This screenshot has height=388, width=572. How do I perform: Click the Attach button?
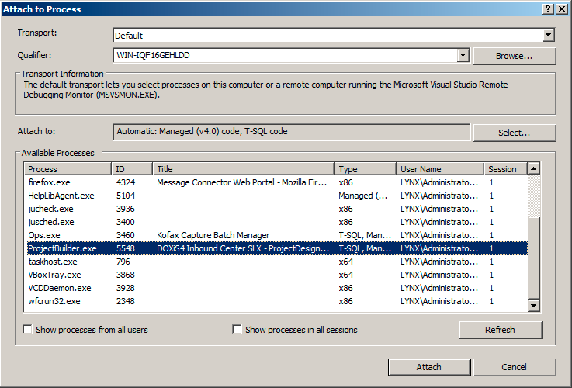pos(428,367)
